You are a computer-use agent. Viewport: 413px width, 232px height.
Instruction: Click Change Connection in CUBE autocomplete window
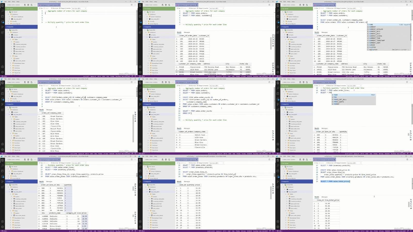coord(340,8)
